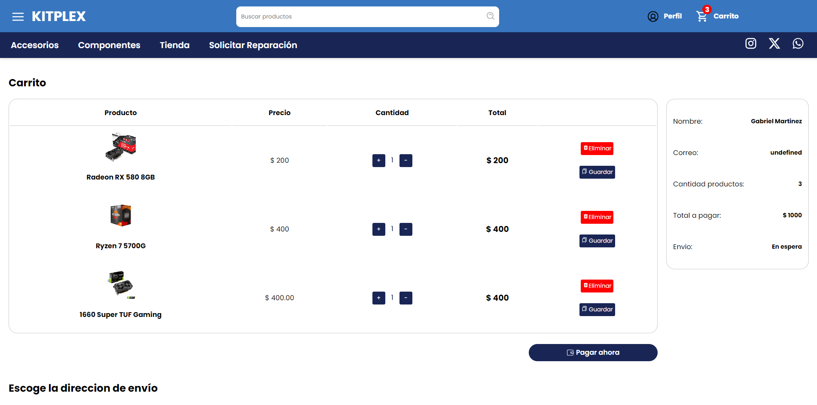Image resolution: width=817 pixels, height=405 pixels.
Task: Guardar the 1660 Super TUF Gaming item
Action: coord(597,310)
